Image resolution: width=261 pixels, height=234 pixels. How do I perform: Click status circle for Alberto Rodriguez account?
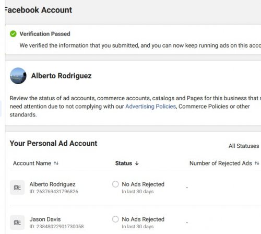pos(115,184)
